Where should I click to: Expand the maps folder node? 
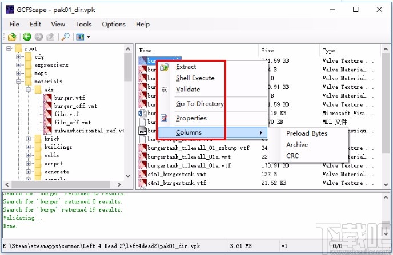[x=18, y=74]
